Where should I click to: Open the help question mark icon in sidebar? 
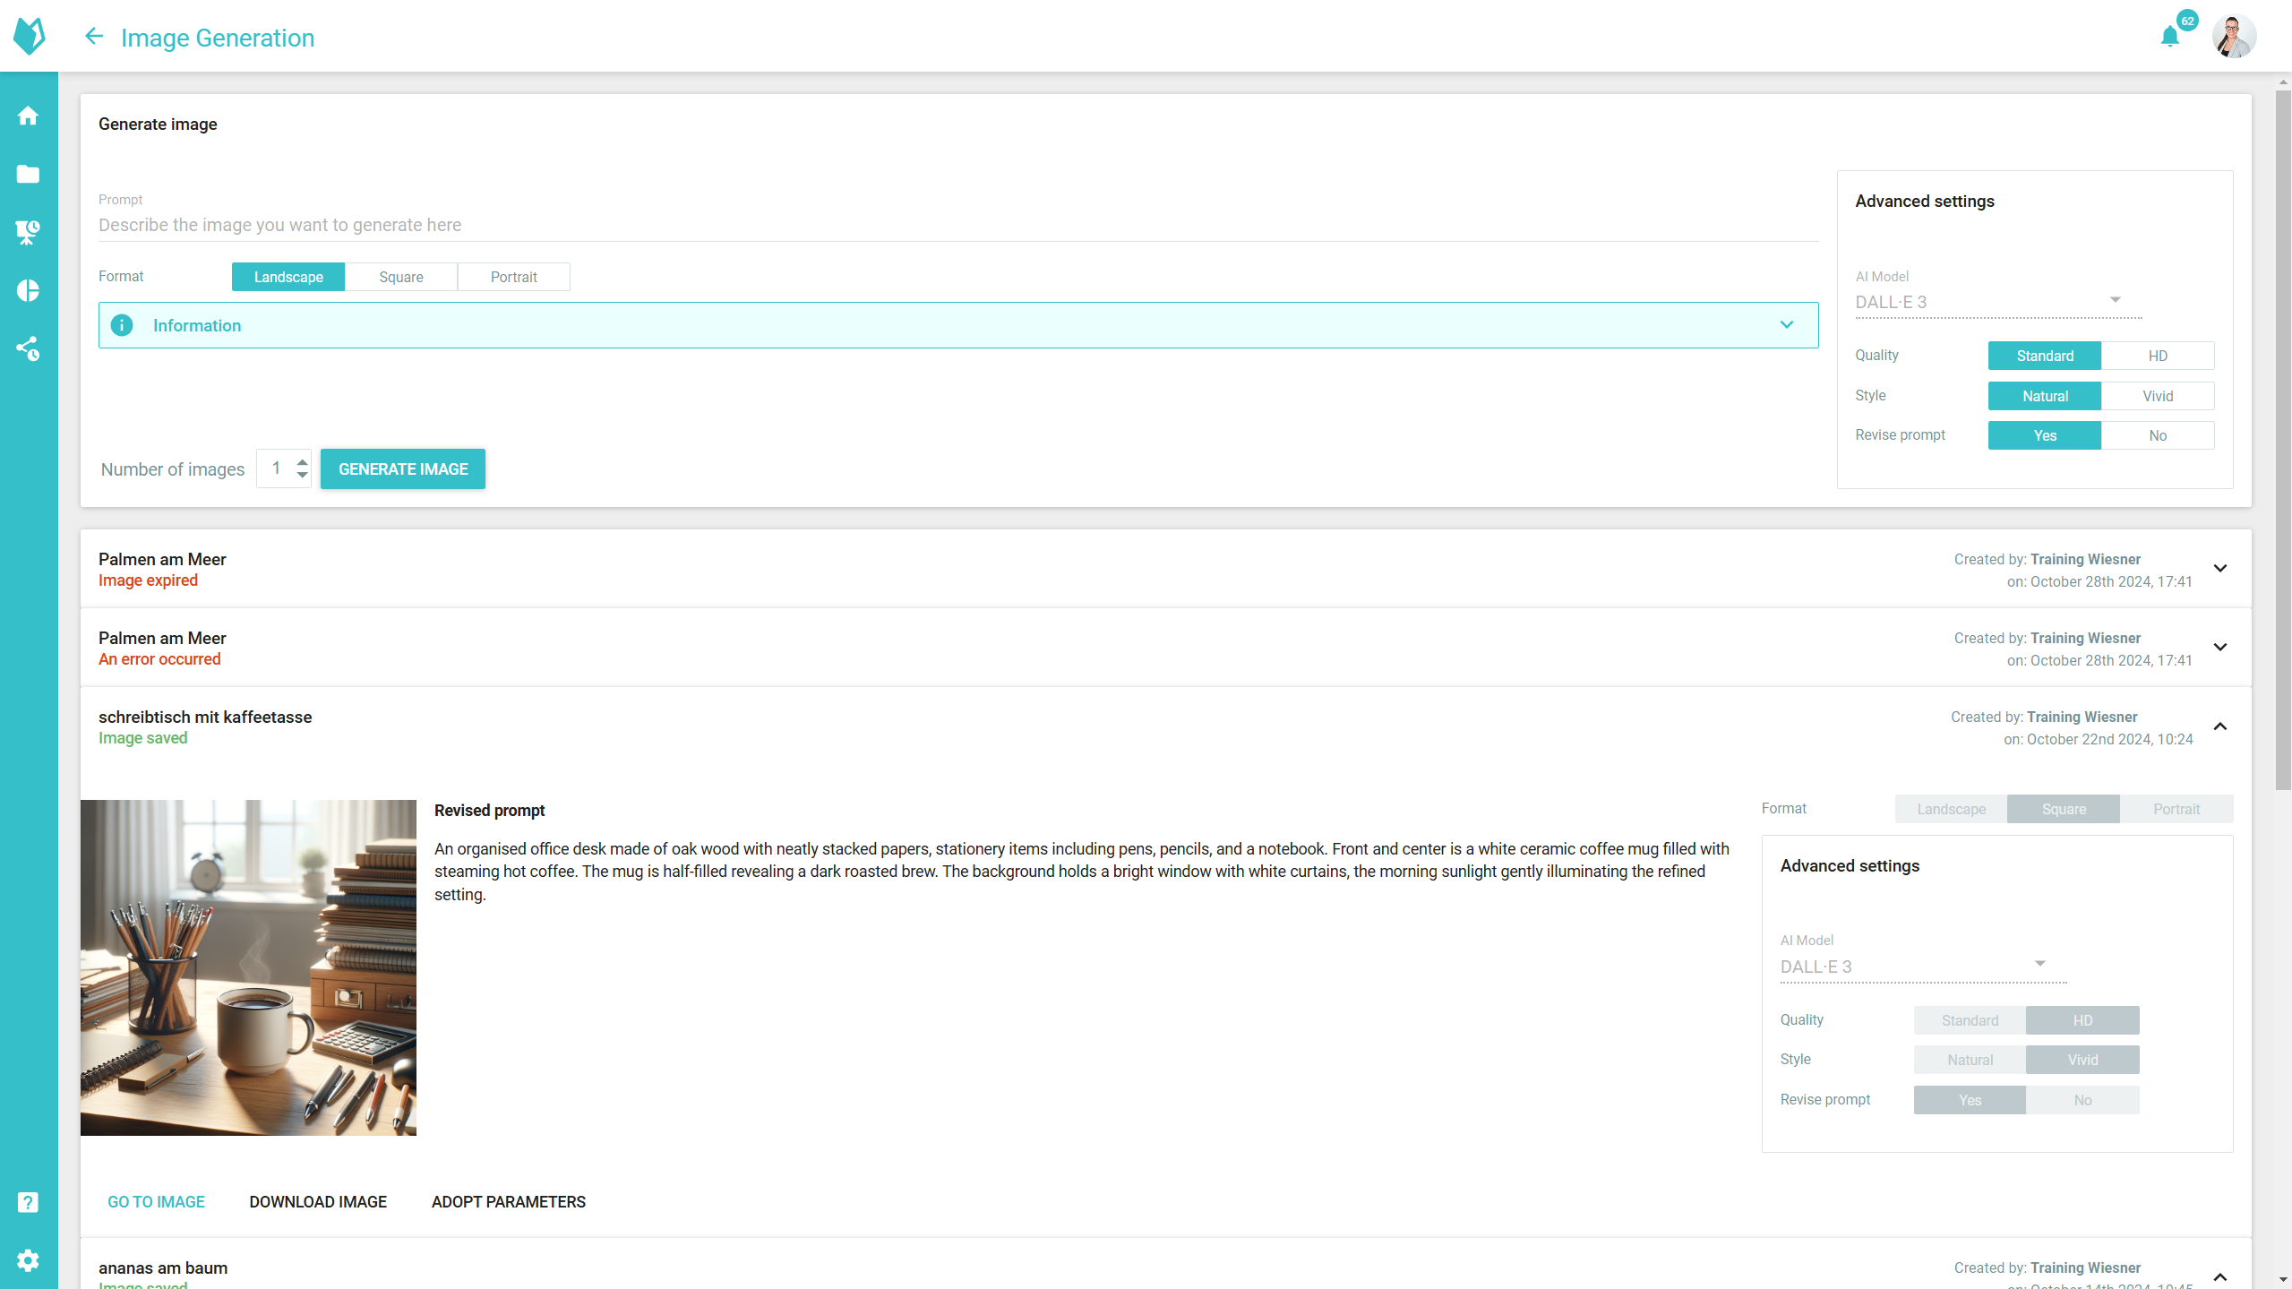28,1202
